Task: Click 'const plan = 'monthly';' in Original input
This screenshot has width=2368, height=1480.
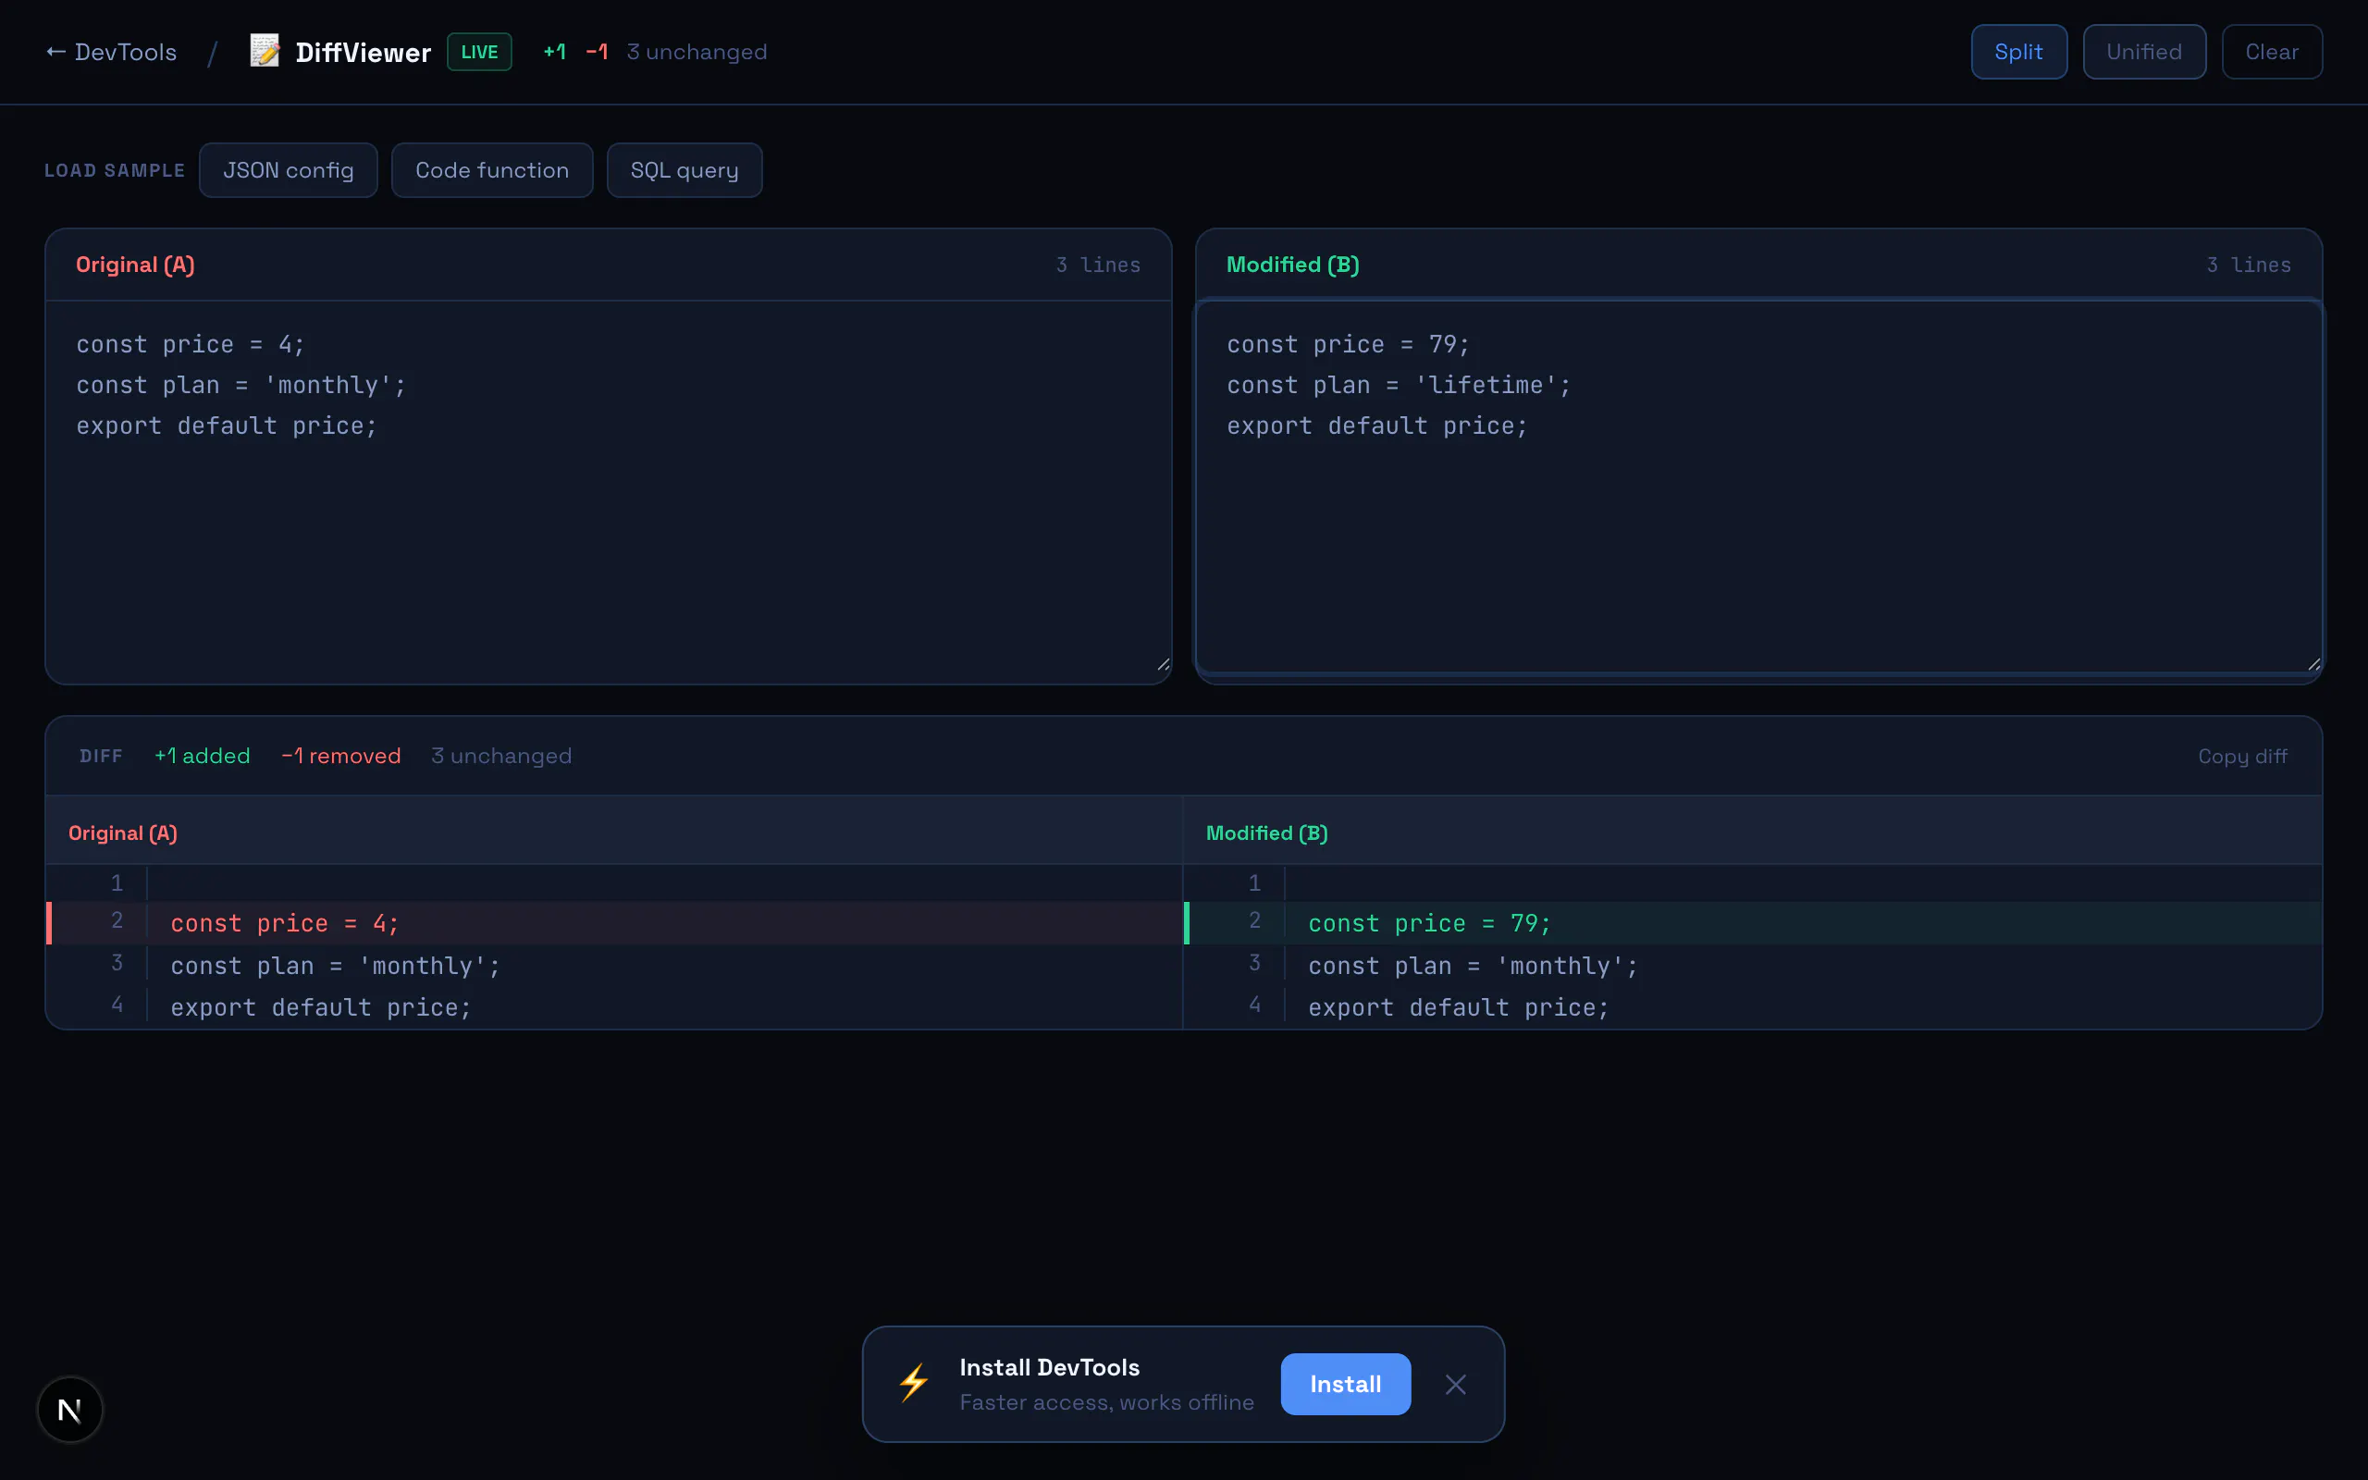Action: pyautogui.click(x=240, y=386)
